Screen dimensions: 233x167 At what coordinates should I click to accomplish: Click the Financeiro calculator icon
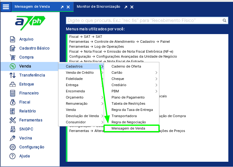tap(12, 93)
